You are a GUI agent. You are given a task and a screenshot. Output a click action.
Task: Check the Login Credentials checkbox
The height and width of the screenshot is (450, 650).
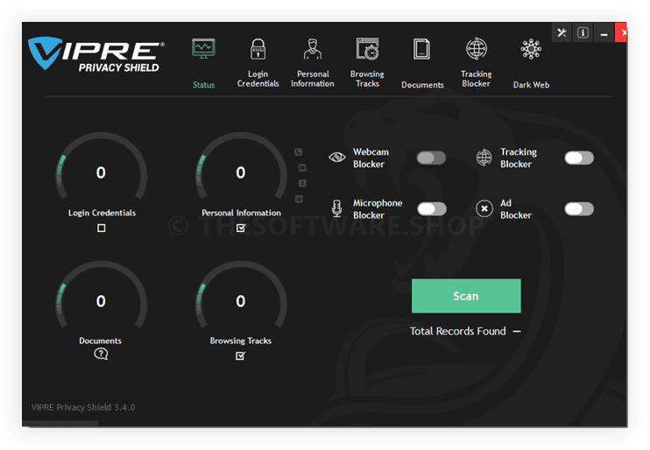(102, 228)
